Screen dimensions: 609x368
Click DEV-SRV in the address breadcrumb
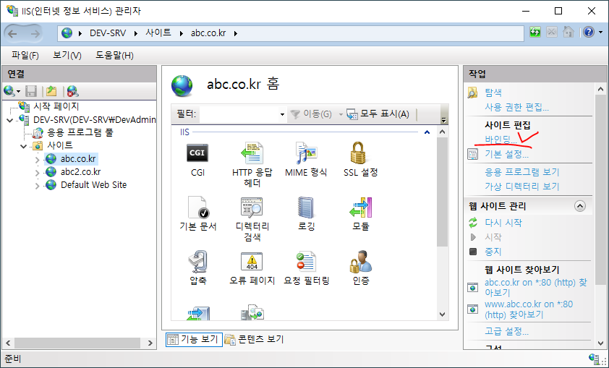click(x=108, y=33)
